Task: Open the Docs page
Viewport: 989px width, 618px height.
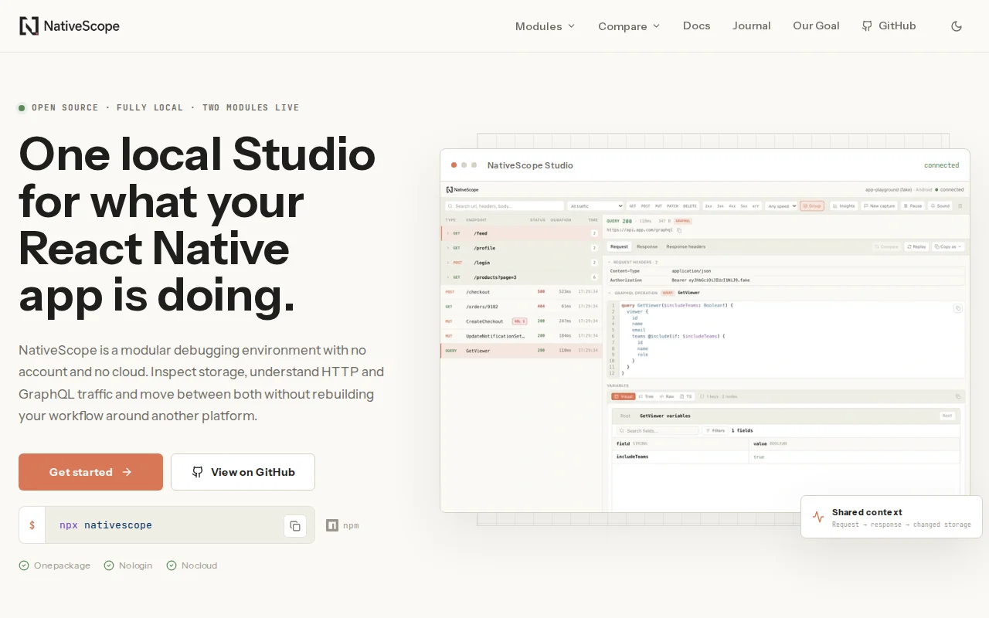Action: (x=696, y=25)
